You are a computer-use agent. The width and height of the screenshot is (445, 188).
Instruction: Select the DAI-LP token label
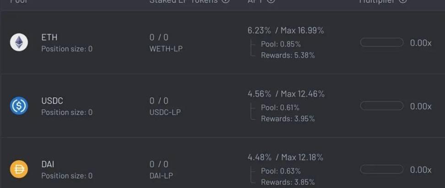point(161,176)
